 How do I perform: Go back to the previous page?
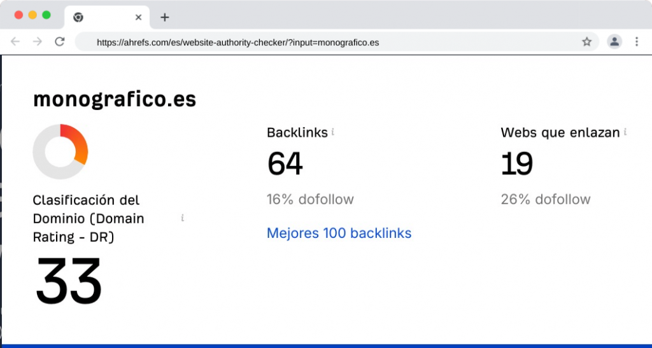[x=15, y=41]
